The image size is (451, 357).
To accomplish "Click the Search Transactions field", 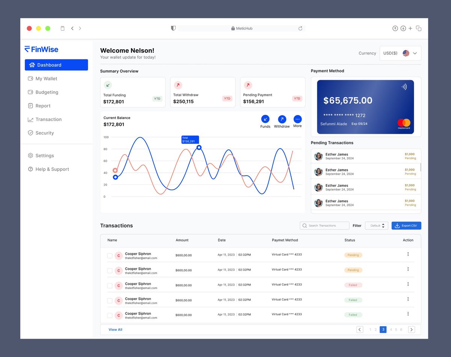I will [325, 225].
